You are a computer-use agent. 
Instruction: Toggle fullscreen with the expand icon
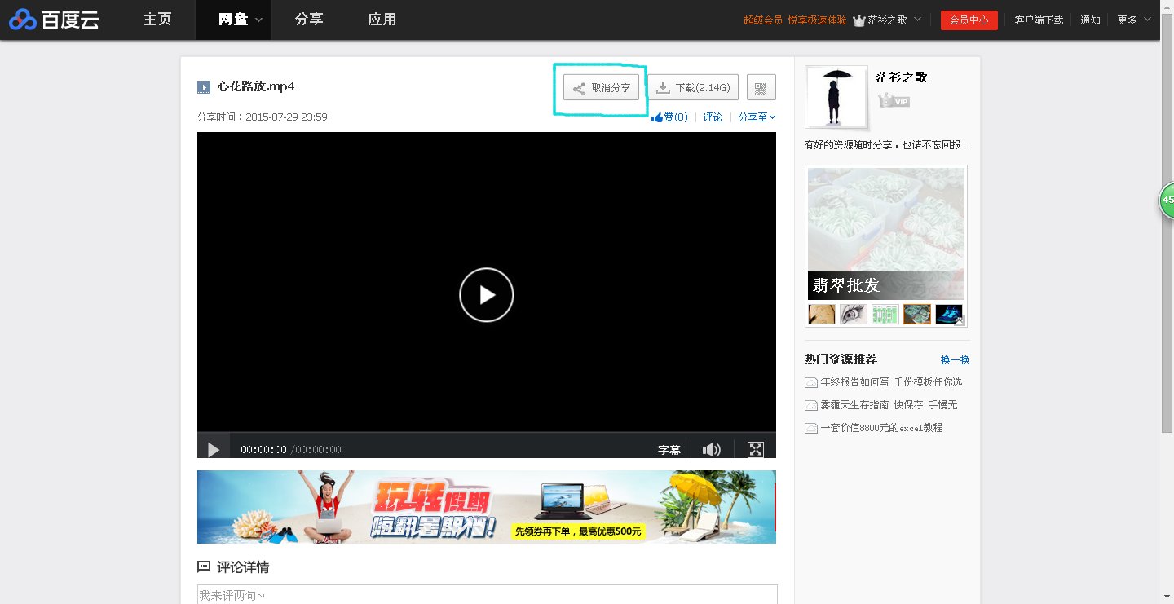[x=756, y=449]
